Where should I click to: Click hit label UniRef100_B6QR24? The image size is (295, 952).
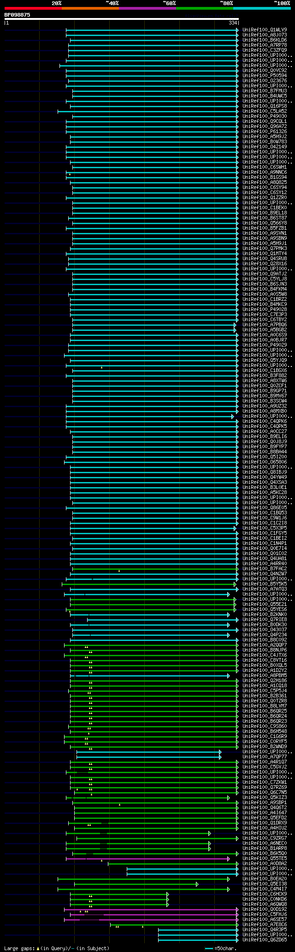coord(265,716)
